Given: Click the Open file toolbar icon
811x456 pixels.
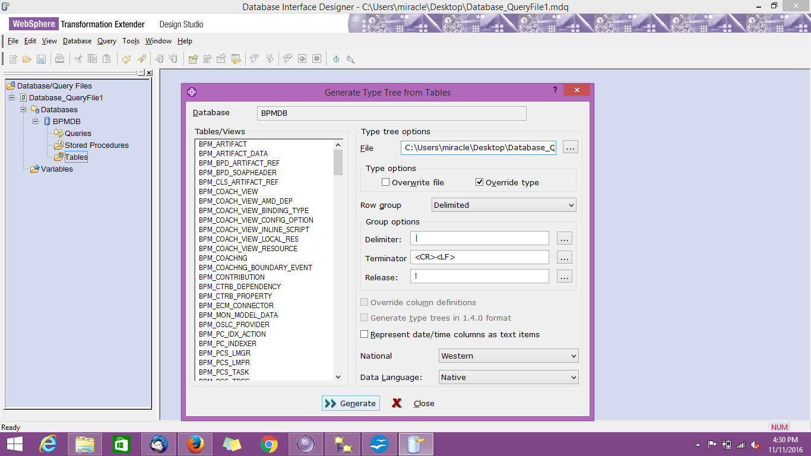Looking at the screenshot, I should coord(26,58).
